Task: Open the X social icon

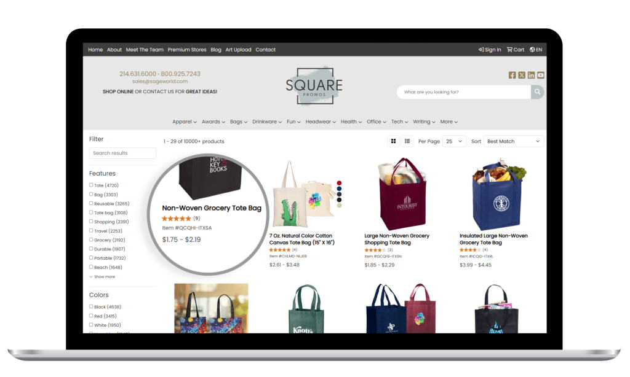Action: 522,75
